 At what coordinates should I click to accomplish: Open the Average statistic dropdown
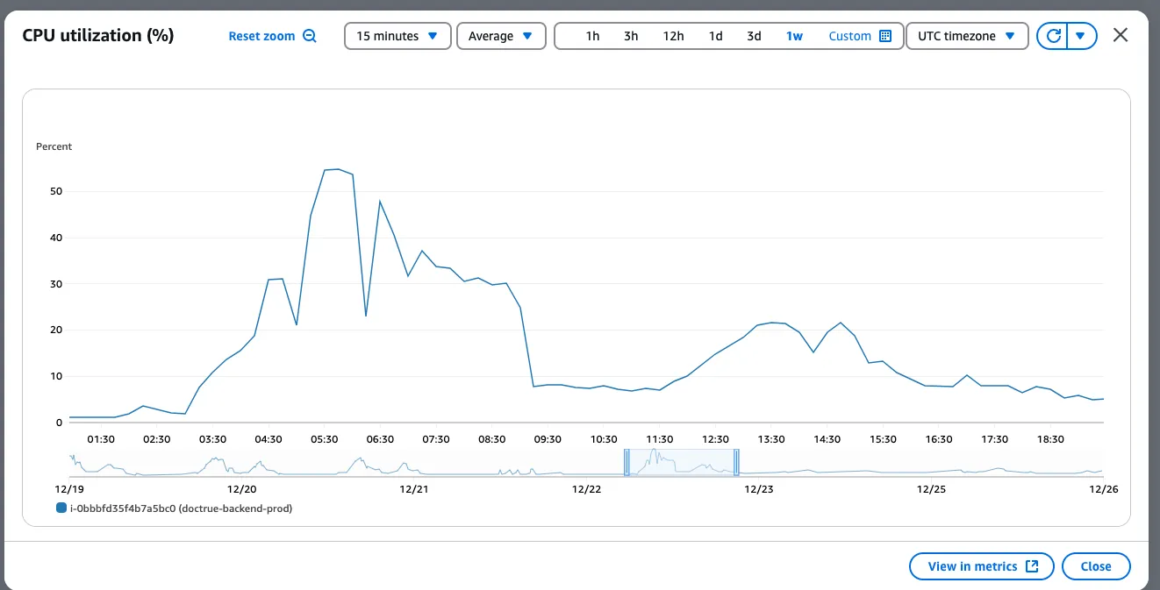coord(501,35)
